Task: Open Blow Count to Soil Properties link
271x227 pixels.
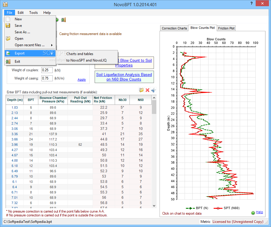Action: [133, 63]
